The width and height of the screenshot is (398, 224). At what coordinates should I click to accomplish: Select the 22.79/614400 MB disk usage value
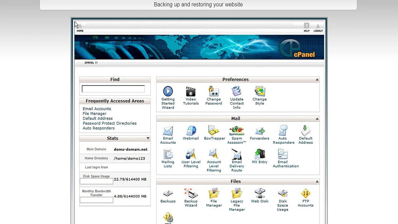pos(130,180)
